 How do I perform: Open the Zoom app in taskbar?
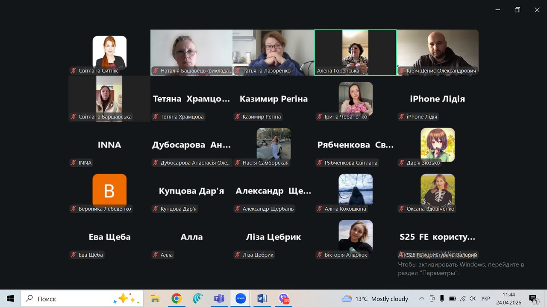coord(241,298)
